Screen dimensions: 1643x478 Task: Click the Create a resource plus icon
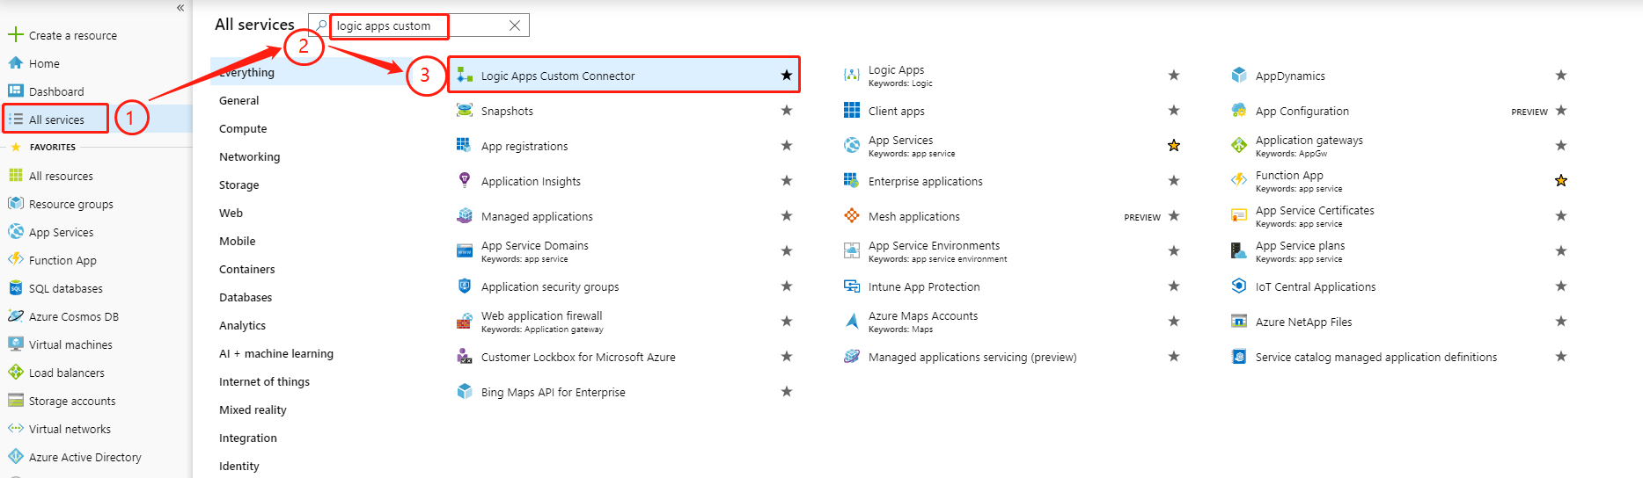pyautogui.click(x=15, y=35)
